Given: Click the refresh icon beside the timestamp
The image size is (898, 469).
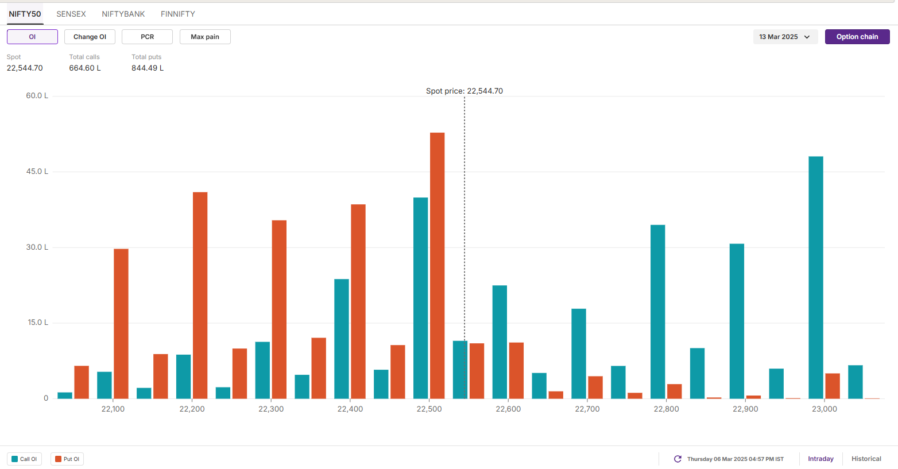Looking at the screenshot, I should point(678,459).
